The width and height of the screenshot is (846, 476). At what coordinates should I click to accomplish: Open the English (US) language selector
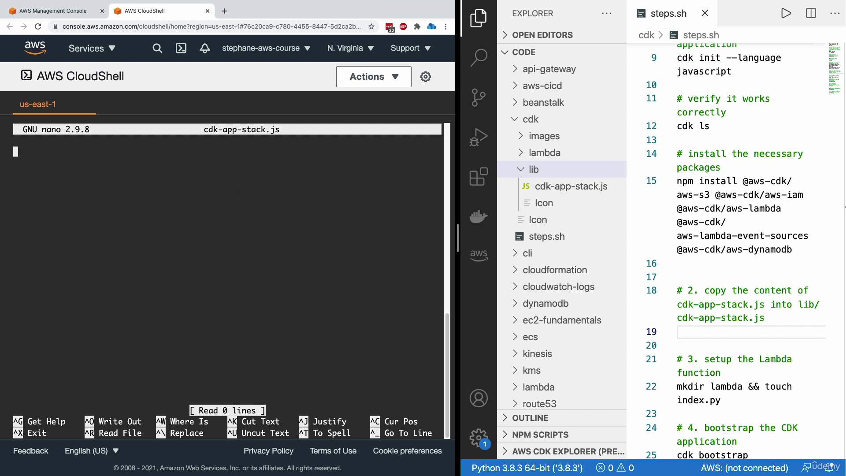(x=92, y=451)
